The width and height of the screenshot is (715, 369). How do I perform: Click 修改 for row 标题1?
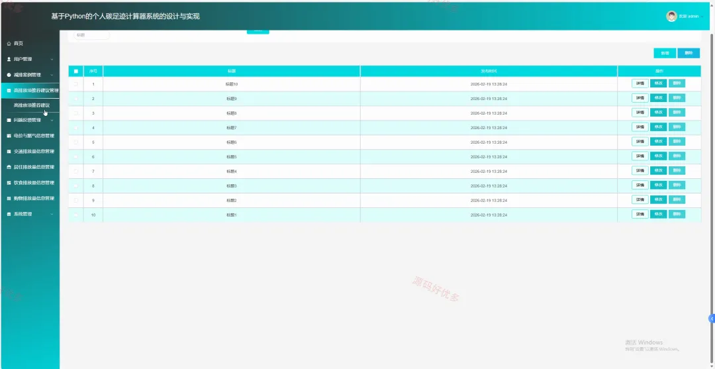[x=658, y=215]
